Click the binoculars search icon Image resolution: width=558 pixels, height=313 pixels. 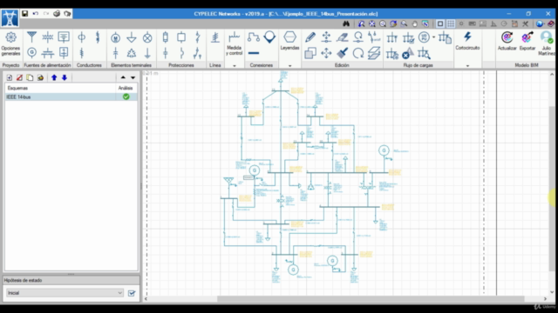[x=346, y=23]
